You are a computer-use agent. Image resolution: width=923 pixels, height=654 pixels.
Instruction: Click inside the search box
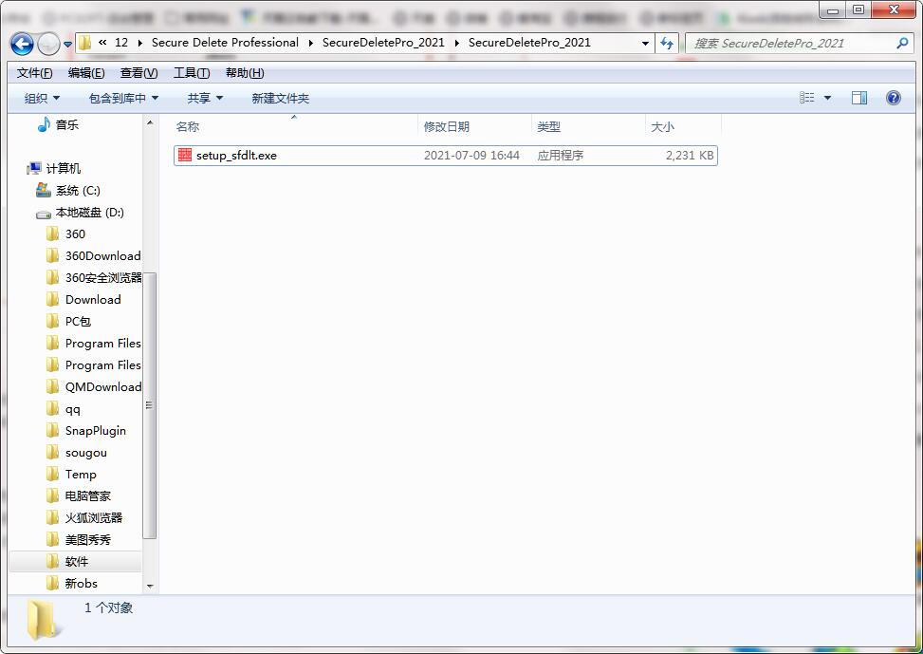click(787, 43)
